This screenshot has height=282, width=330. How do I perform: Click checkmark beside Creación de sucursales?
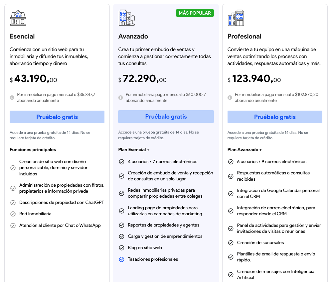(231, 243)
